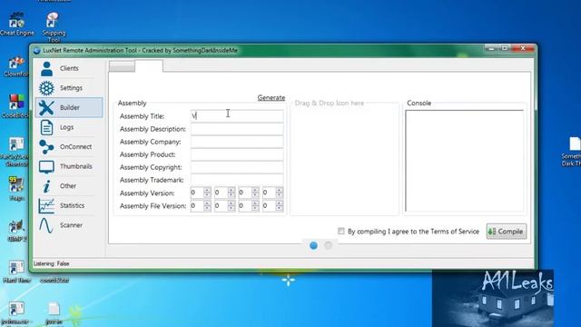Click the Drag & Drop Icon area
The width and height of the screenshot is (581, 327).
[345, 160]
